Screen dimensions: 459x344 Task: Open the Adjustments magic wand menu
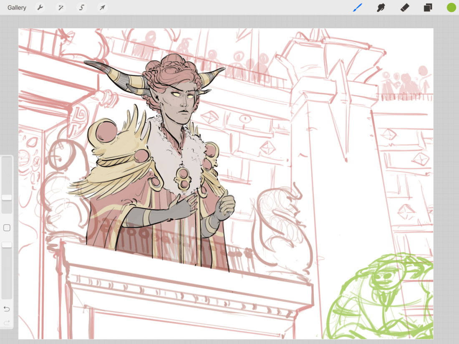(61, 8)
